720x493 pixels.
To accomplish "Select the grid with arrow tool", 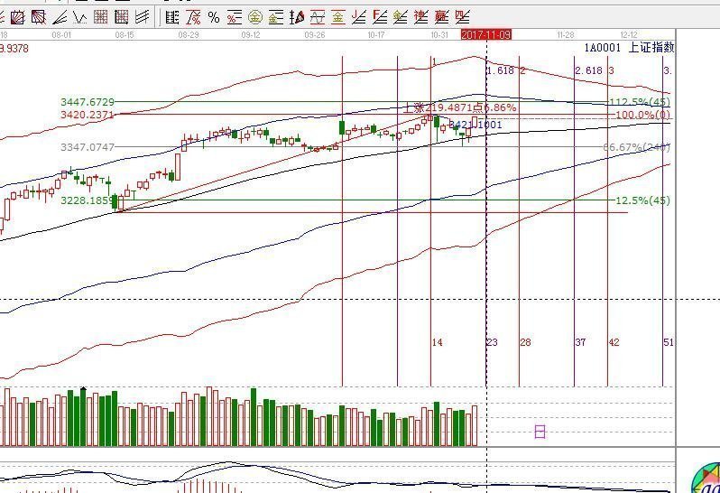I will pyautogui.click(x=121, y=18).
